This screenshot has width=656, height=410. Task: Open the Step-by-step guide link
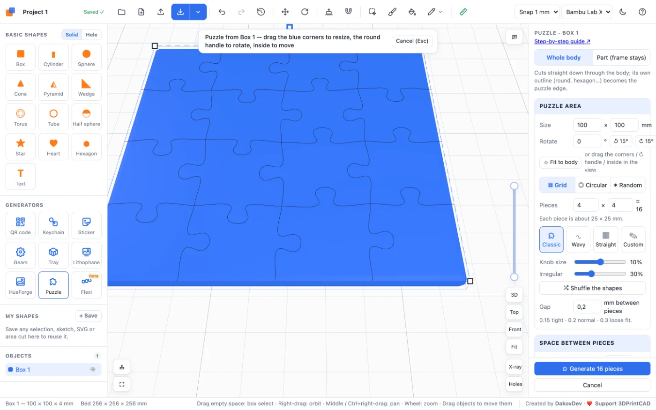(x=562, y=41)
